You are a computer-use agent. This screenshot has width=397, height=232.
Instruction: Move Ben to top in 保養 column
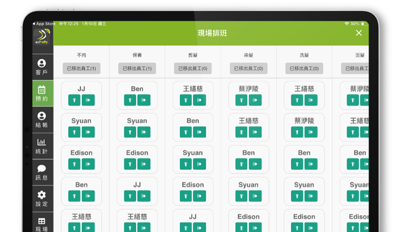(x=130, y=100)
